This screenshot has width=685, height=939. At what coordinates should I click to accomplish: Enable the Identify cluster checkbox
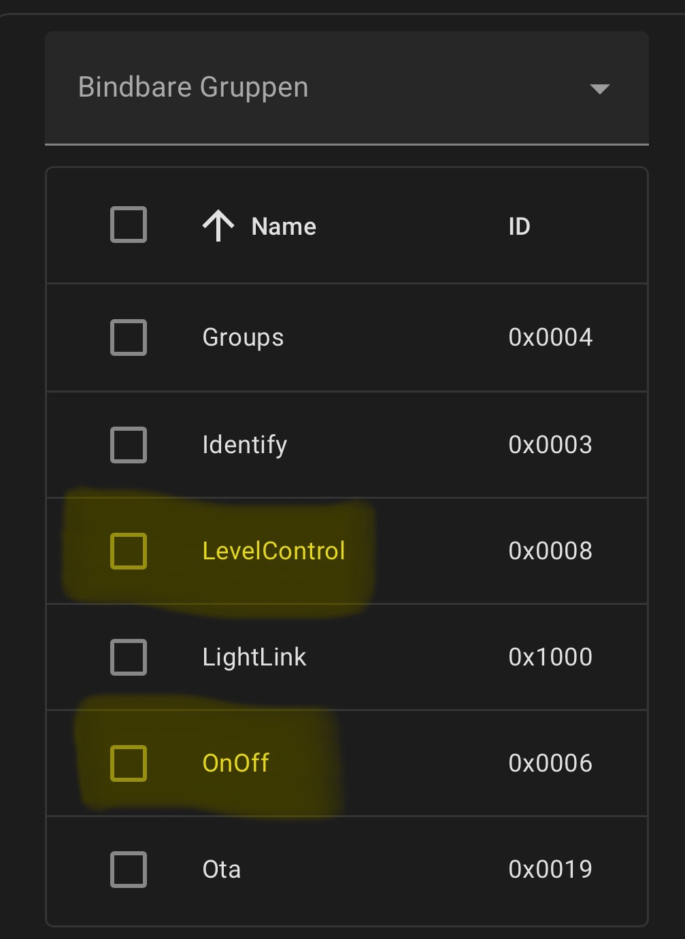[129, 445]
